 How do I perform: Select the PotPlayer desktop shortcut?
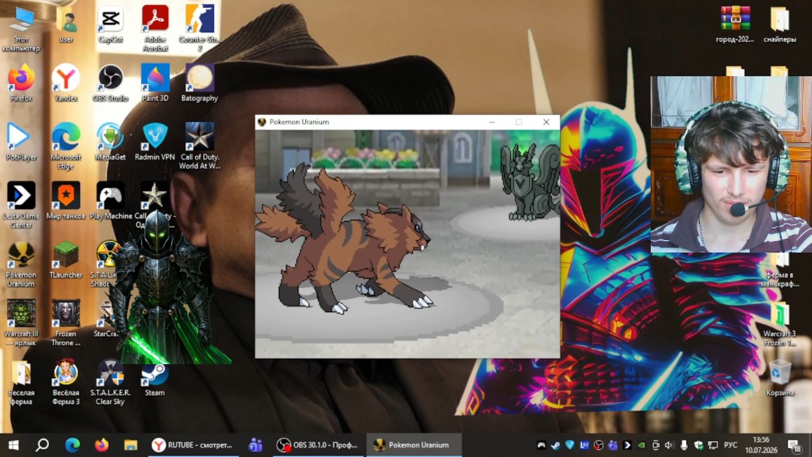coord(21,142)
